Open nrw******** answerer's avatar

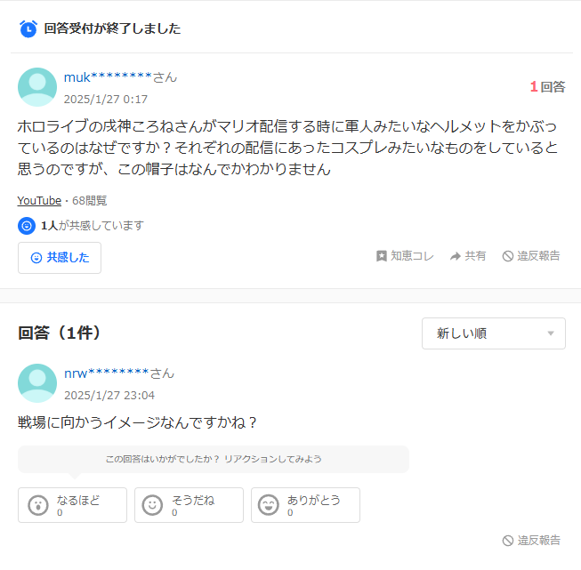[x=37, y=383]
